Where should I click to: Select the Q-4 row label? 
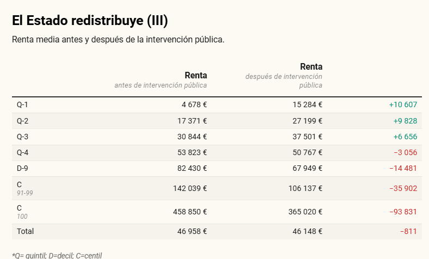22,152
